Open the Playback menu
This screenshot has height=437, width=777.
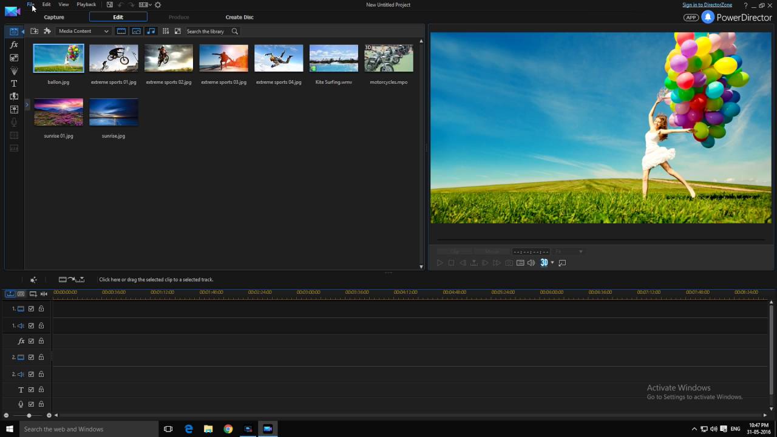[x=86, y=4]
